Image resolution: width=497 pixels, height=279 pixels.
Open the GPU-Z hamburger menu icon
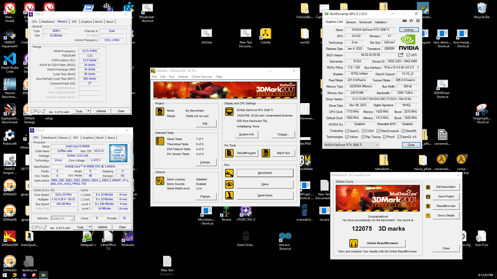(418, 21)
